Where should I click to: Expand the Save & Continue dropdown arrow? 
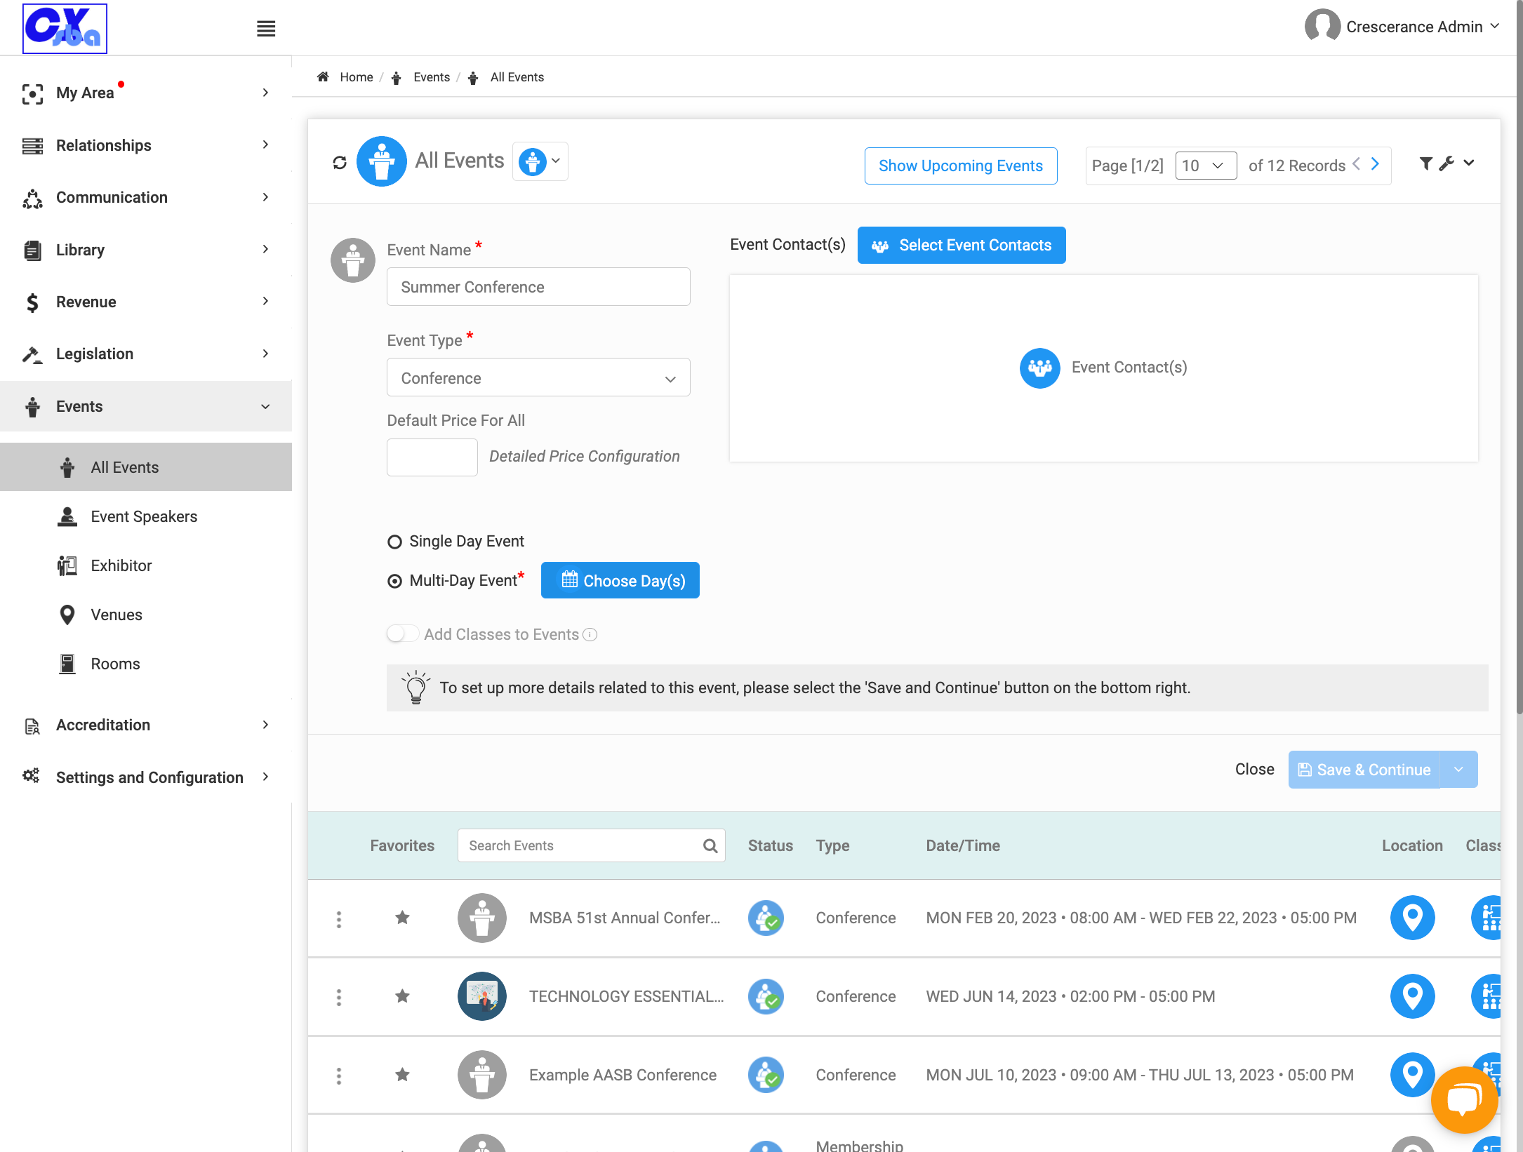(x=1458, y=770)
